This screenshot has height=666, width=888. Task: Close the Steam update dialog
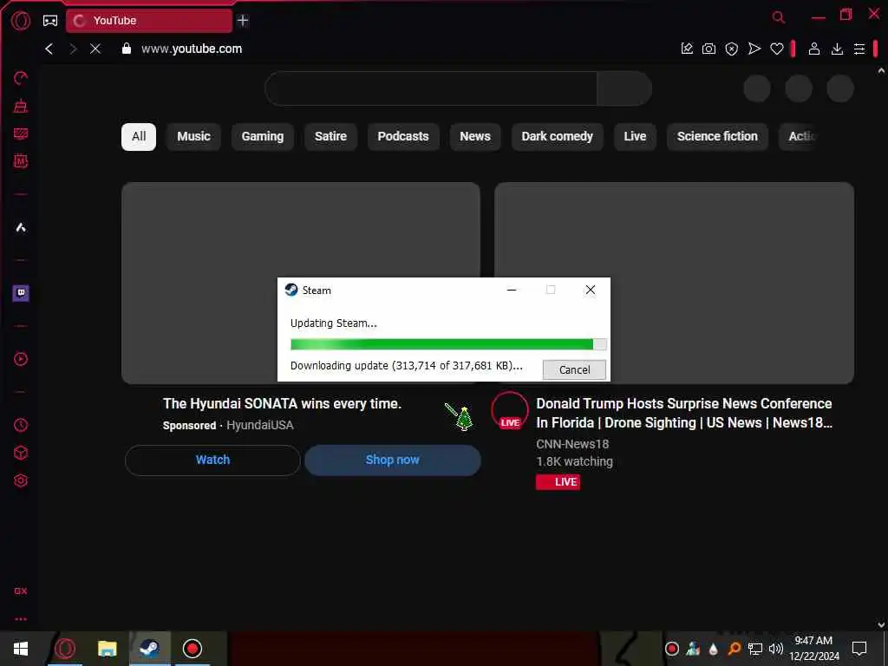(590, 290)
